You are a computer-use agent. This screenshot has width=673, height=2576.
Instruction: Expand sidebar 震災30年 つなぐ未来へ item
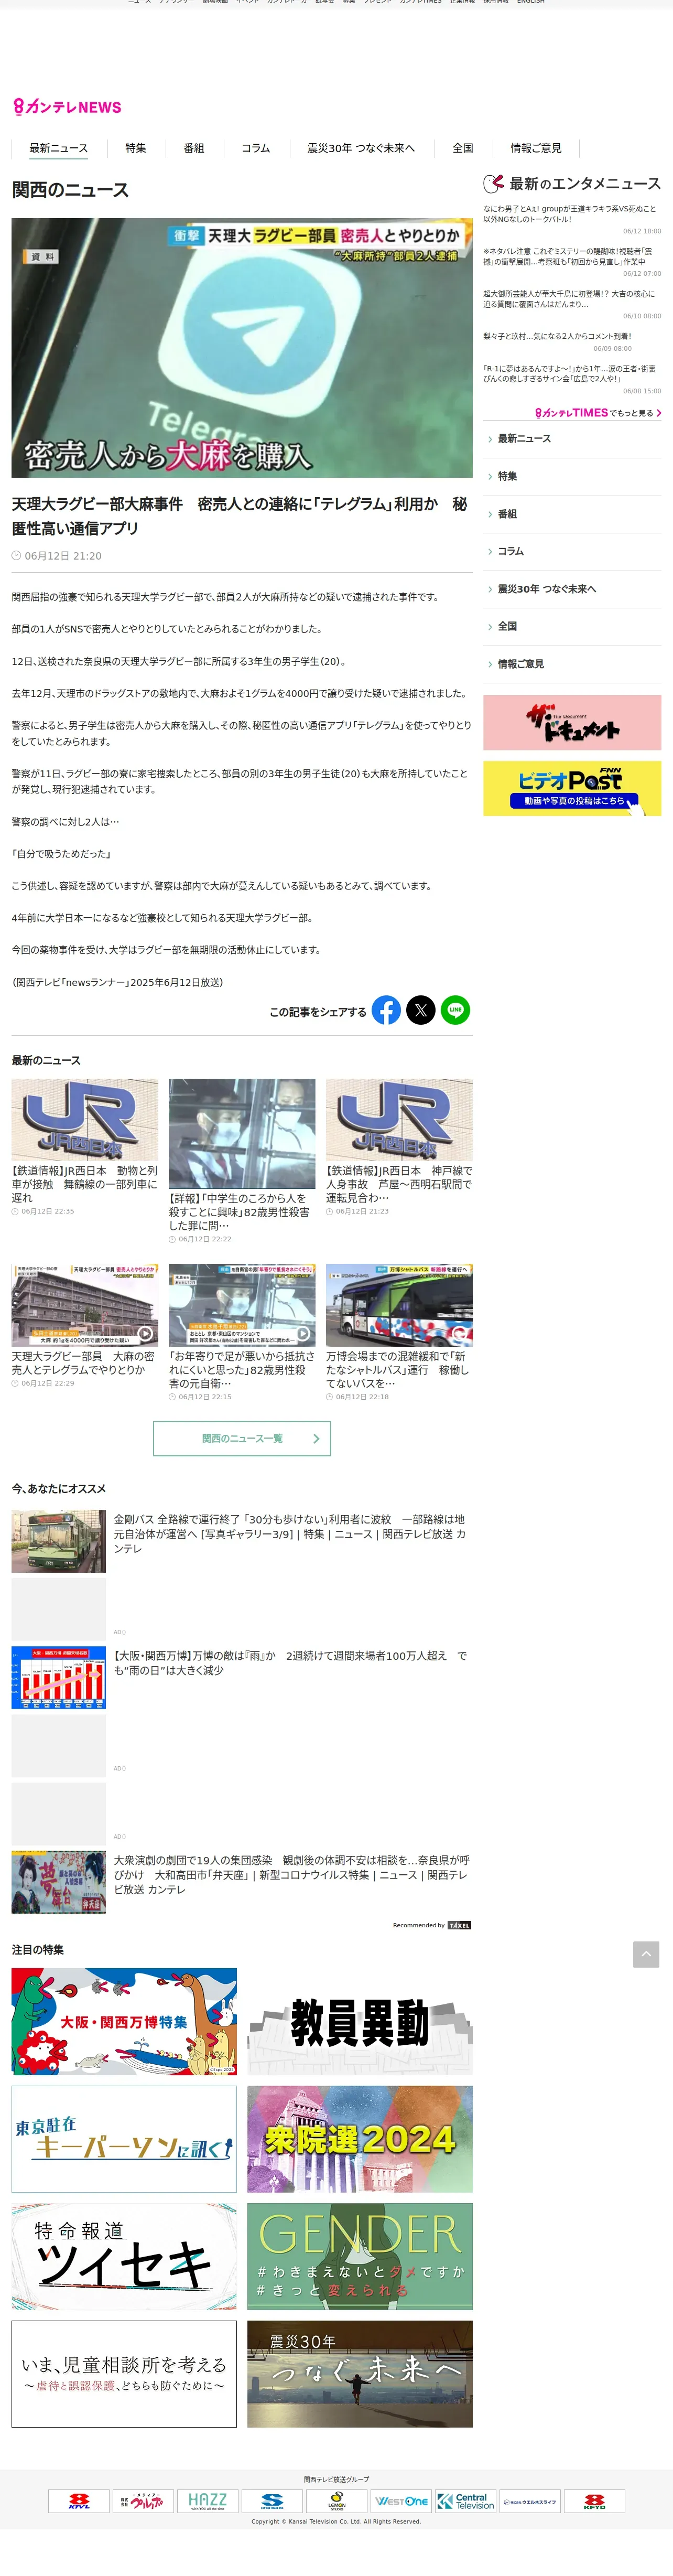572,589
